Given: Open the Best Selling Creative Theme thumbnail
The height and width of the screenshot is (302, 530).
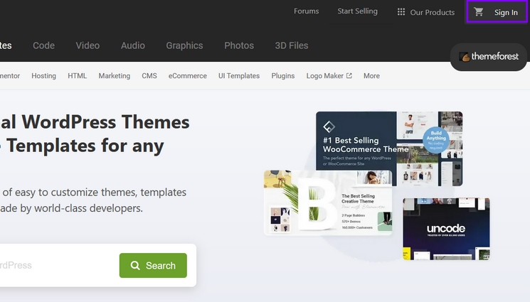Looking at the screenshot, I should point(328,203).
